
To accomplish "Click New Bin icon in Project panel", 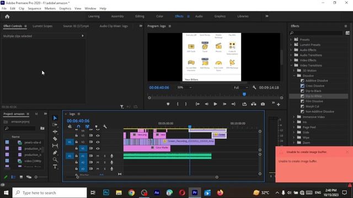I will (42, 128).
